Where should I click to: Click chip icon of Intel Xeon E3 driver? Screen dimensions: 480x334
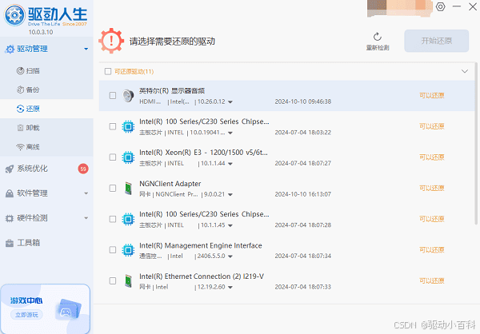[x=128, y=157]
